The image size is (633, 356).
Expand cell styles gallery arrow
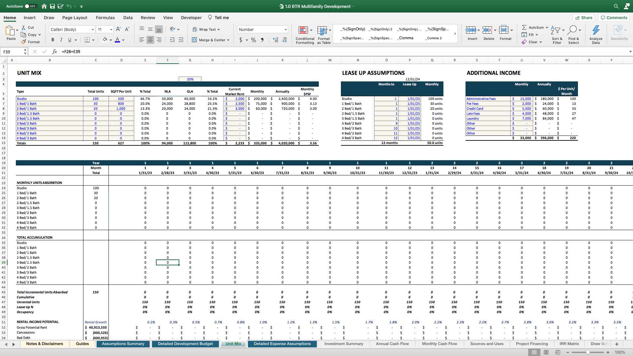pyautogui.click(x=455, y=34)
